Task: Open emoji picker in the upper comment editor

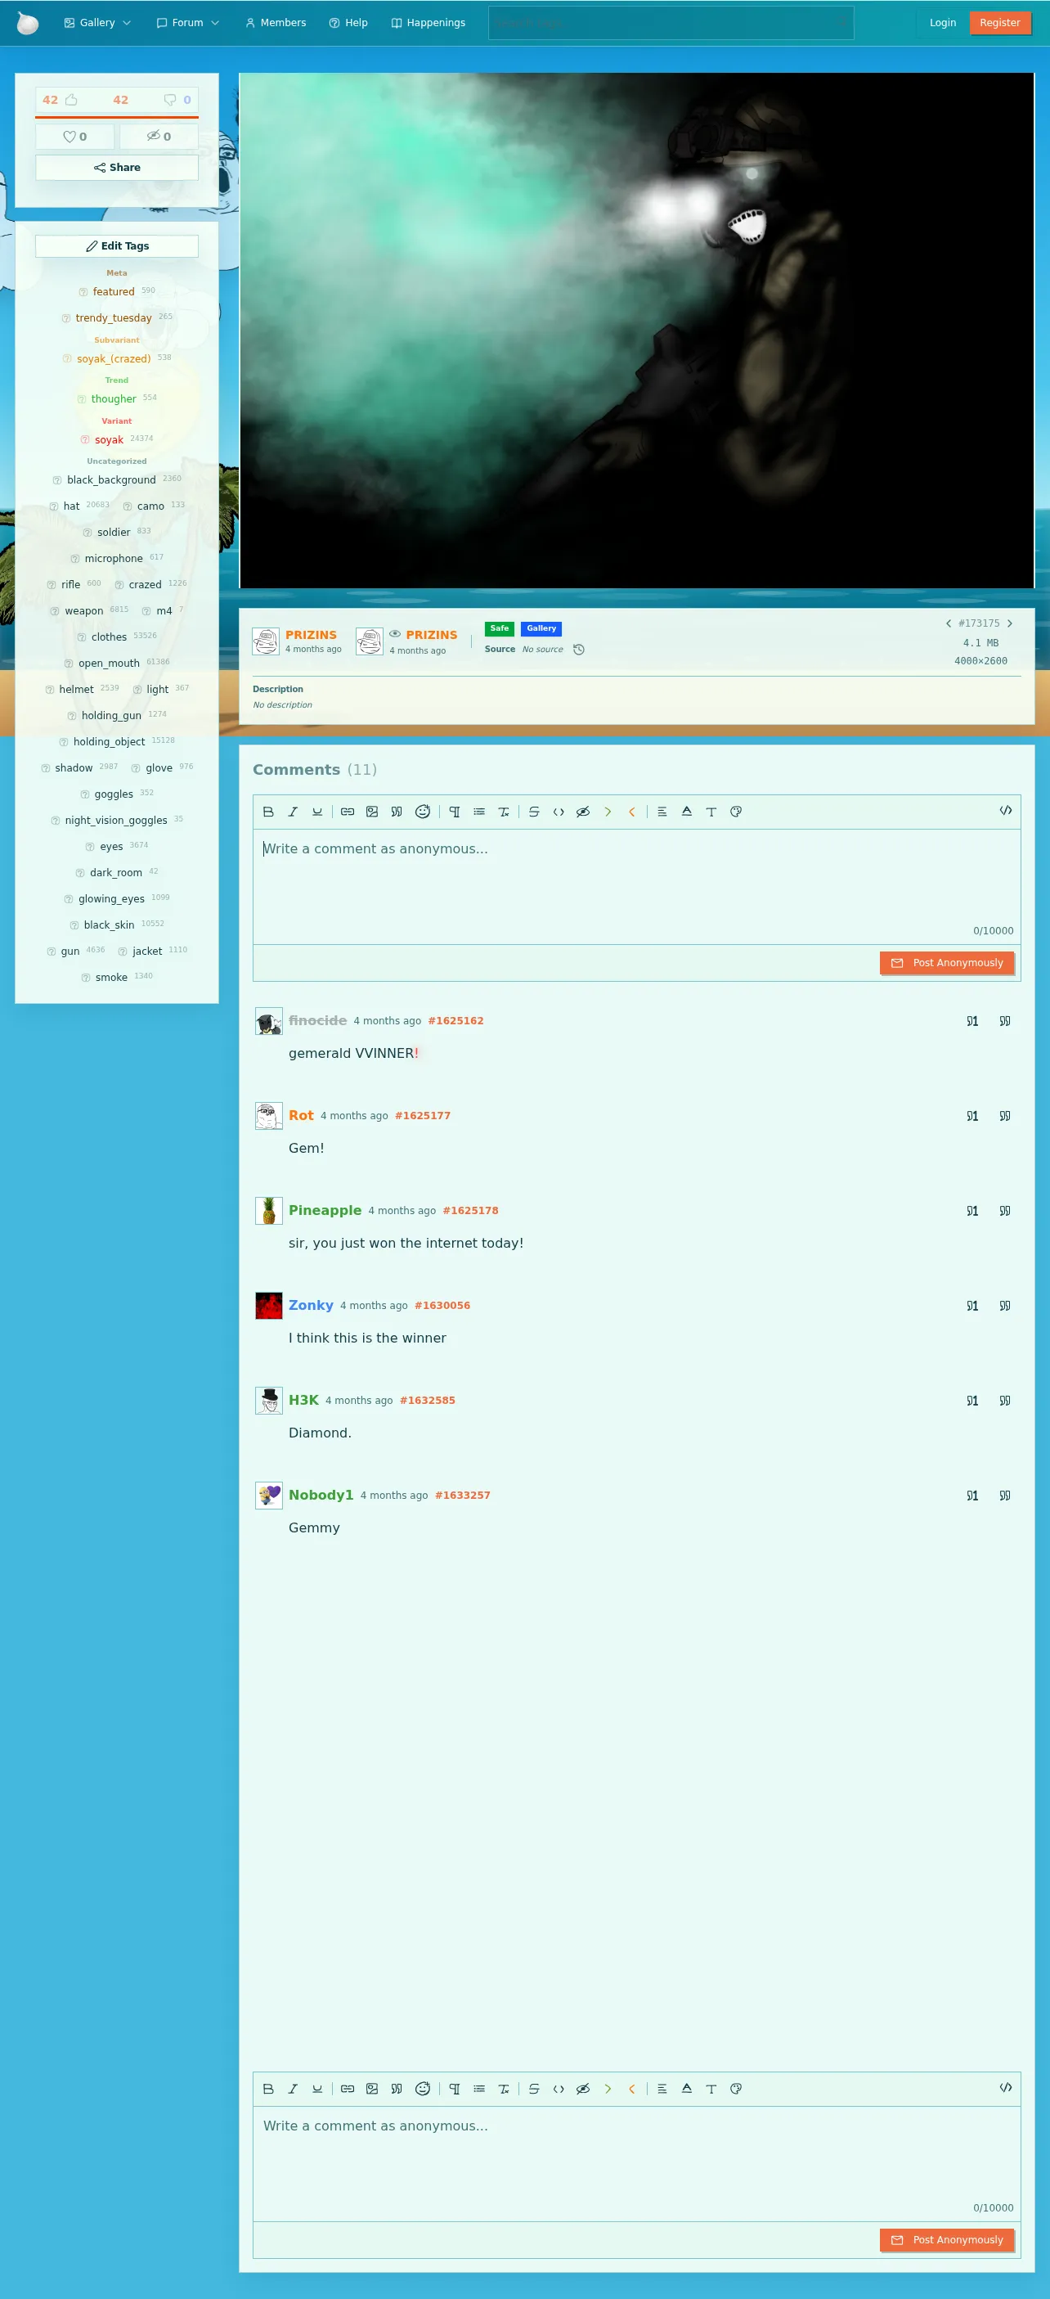Action: (x=423, y=812)
